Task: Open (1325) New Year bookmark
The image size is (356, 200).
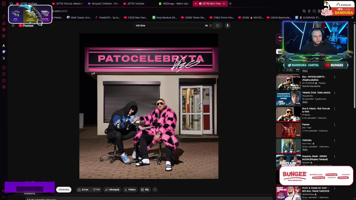Action: [135, 17]
